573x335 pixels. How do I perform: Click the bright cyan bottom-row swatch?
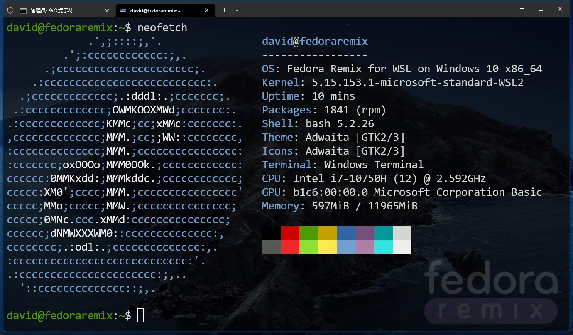coord(383,246)
